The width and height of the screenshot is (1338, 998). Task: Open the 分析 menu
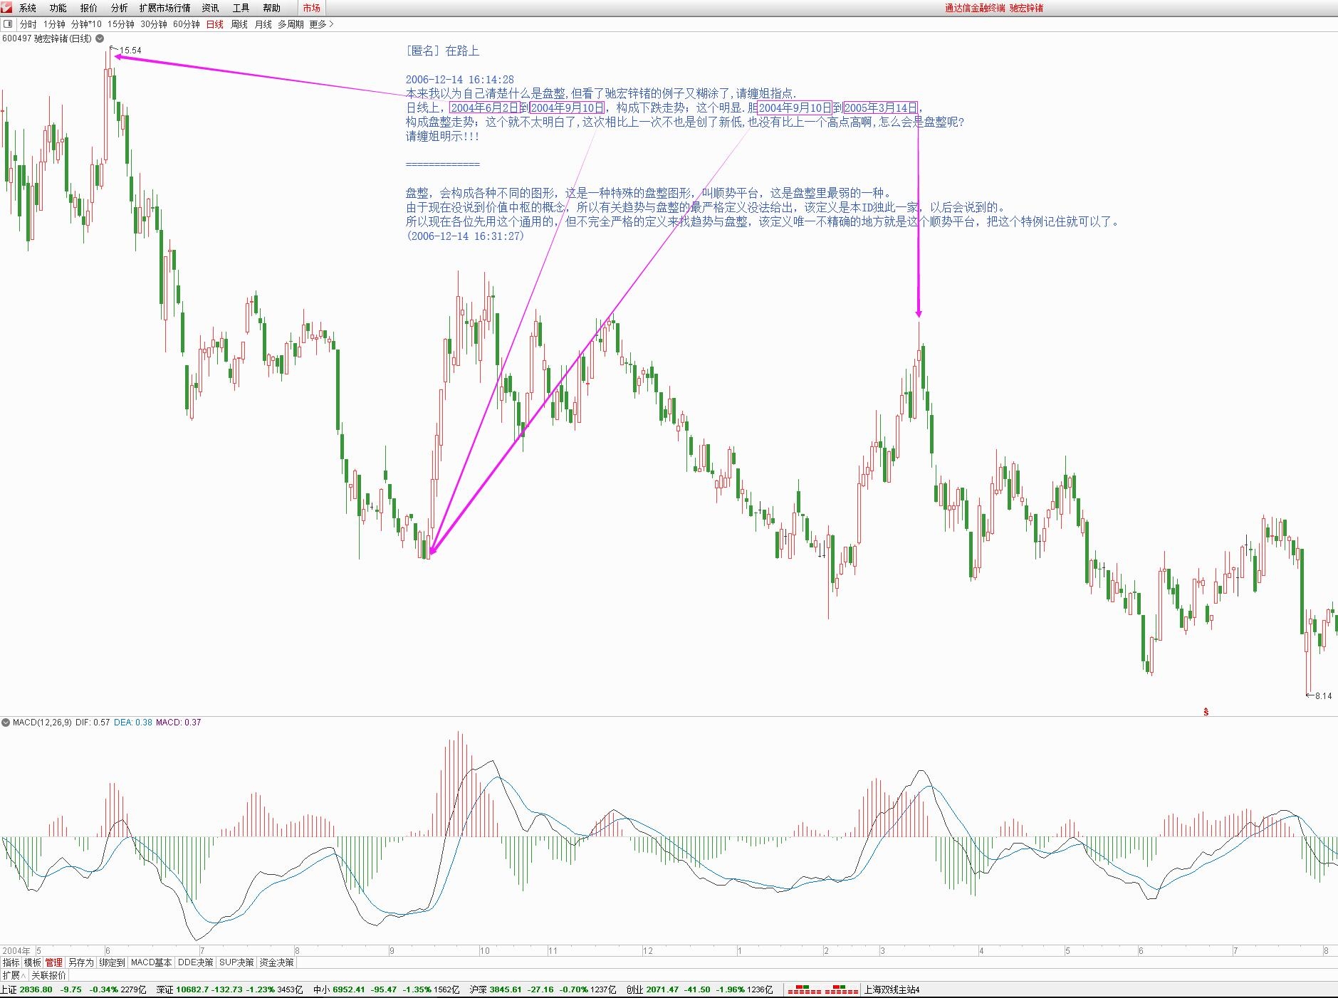(x=119, y=8)
